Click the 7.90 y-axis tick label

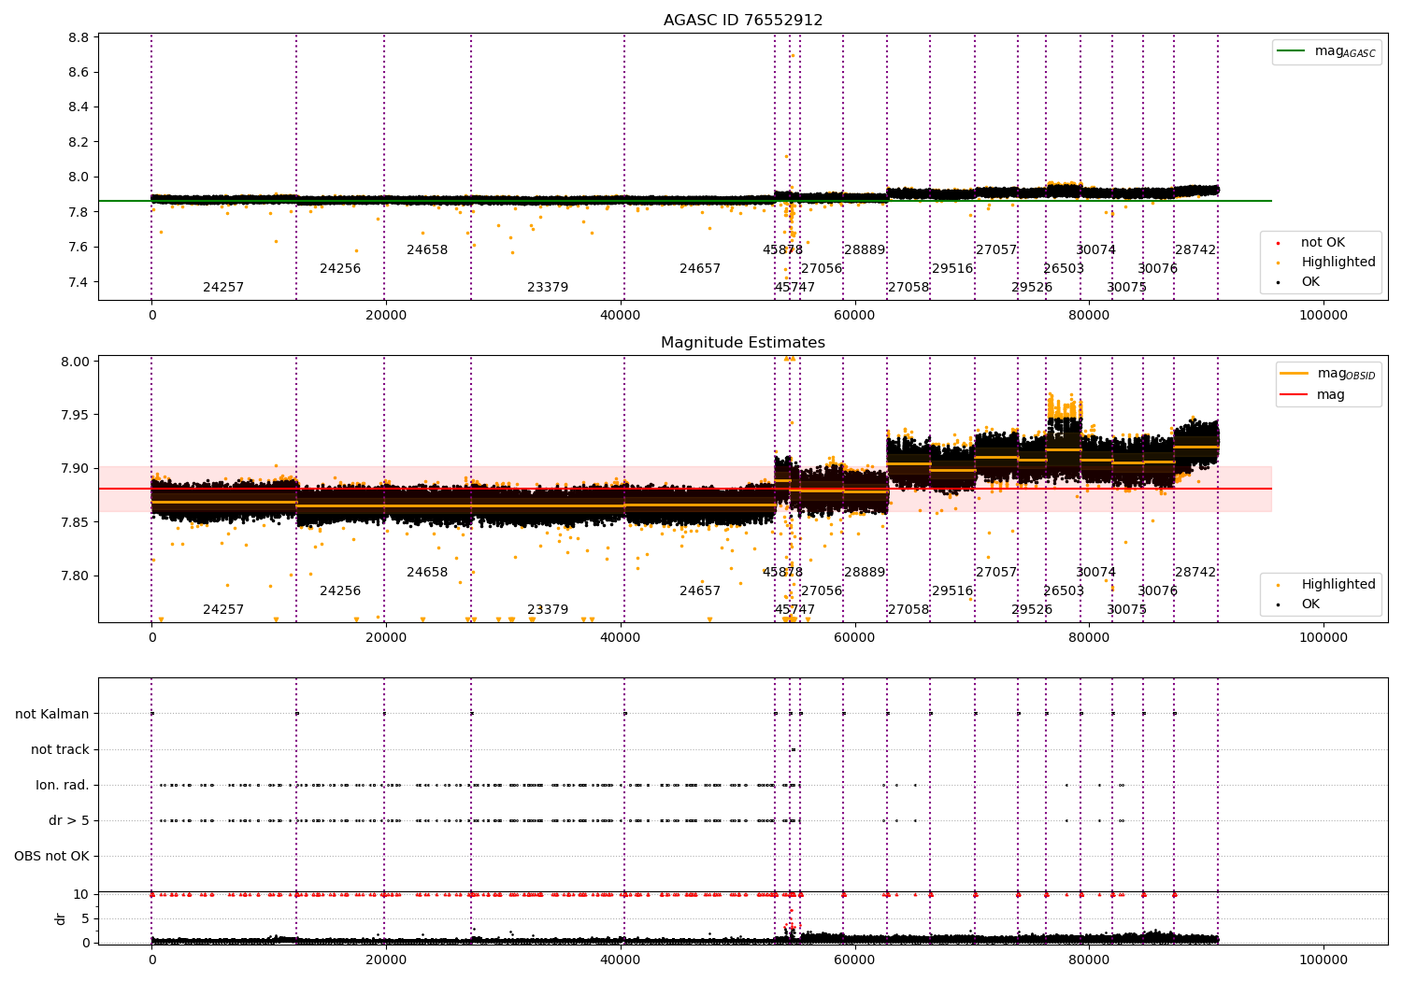click(75, 469)
